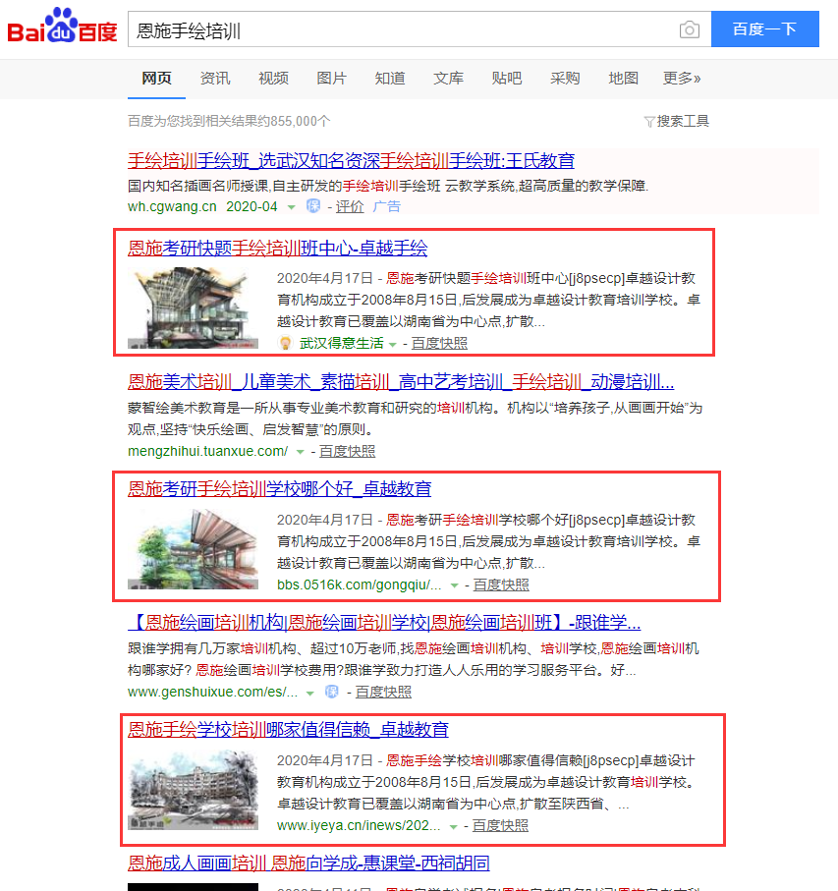Click the search tools funnel icon
The height and width of the screenshot is (891, 838).
tap(648, 122)
